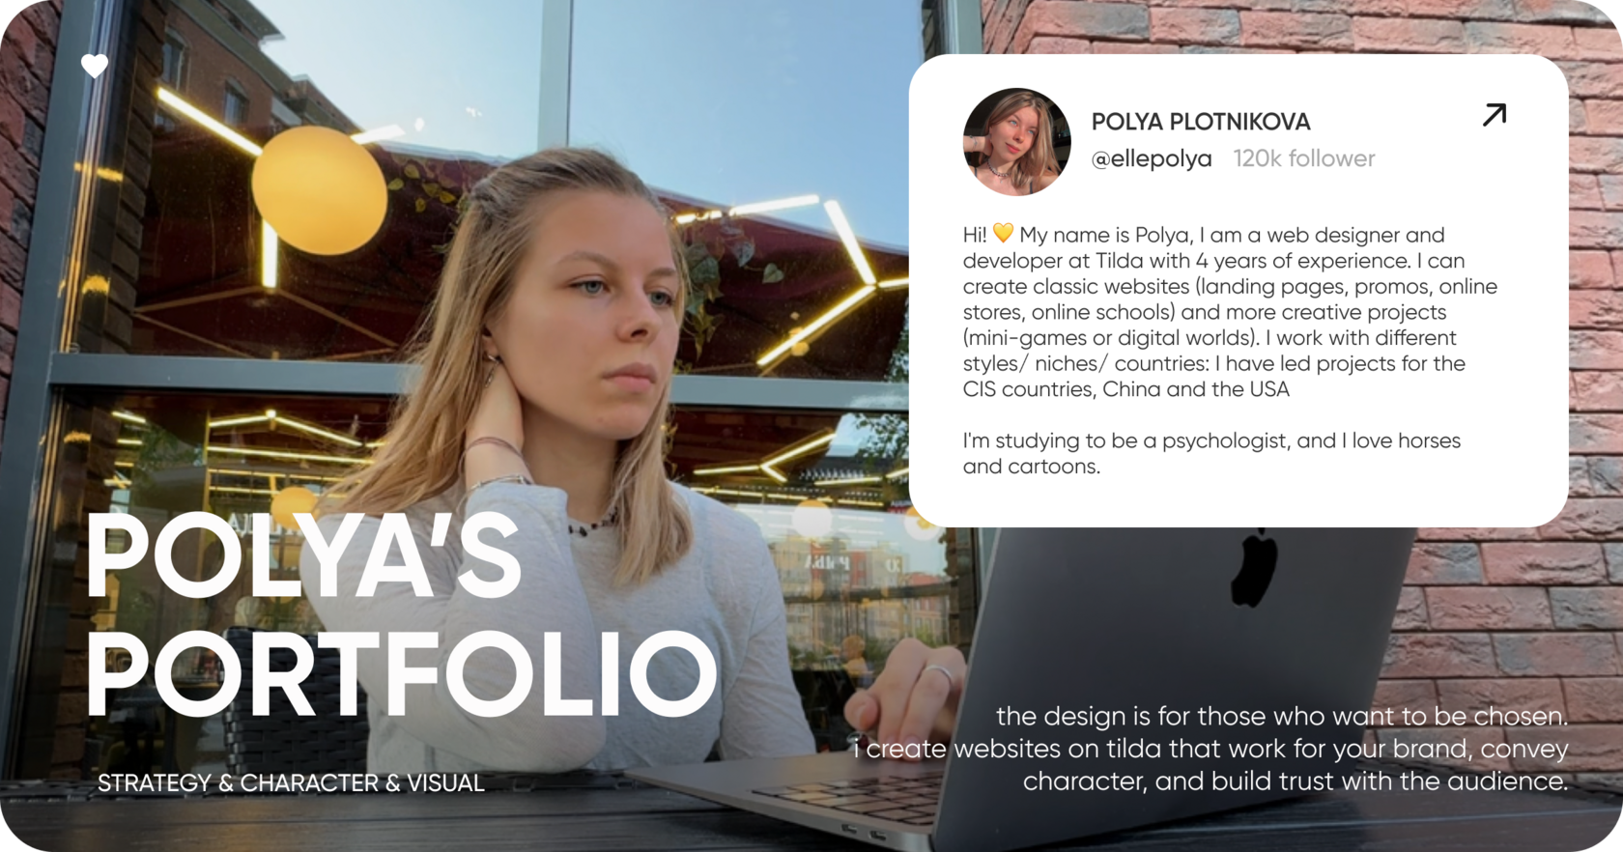Click the POLYA'S PORTFOLIO title
This screenshot has width=1623, height=852.
[401, 614]
